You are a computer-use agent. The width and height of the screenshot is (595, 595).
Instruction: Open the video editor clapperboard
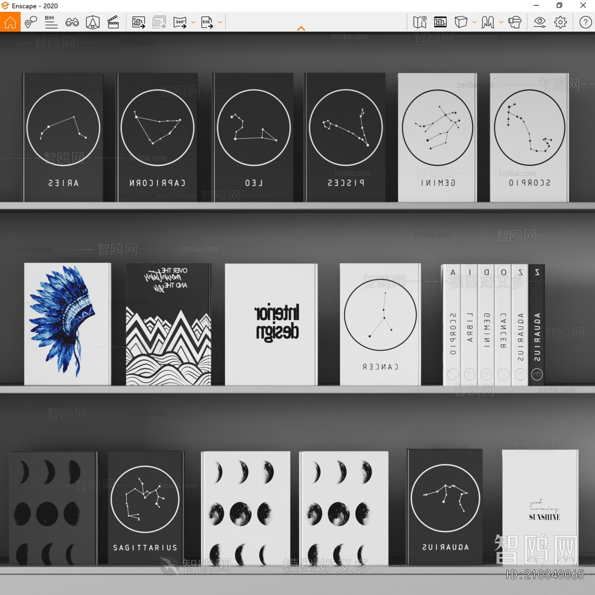click(113, 22)
